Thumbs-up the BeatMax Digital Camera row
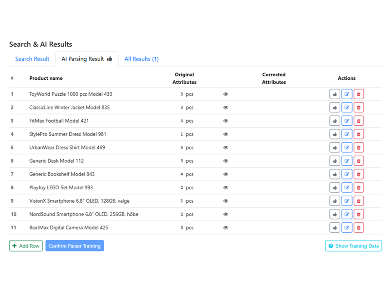The width and height of the screenshot is (387, 290). 335,227
